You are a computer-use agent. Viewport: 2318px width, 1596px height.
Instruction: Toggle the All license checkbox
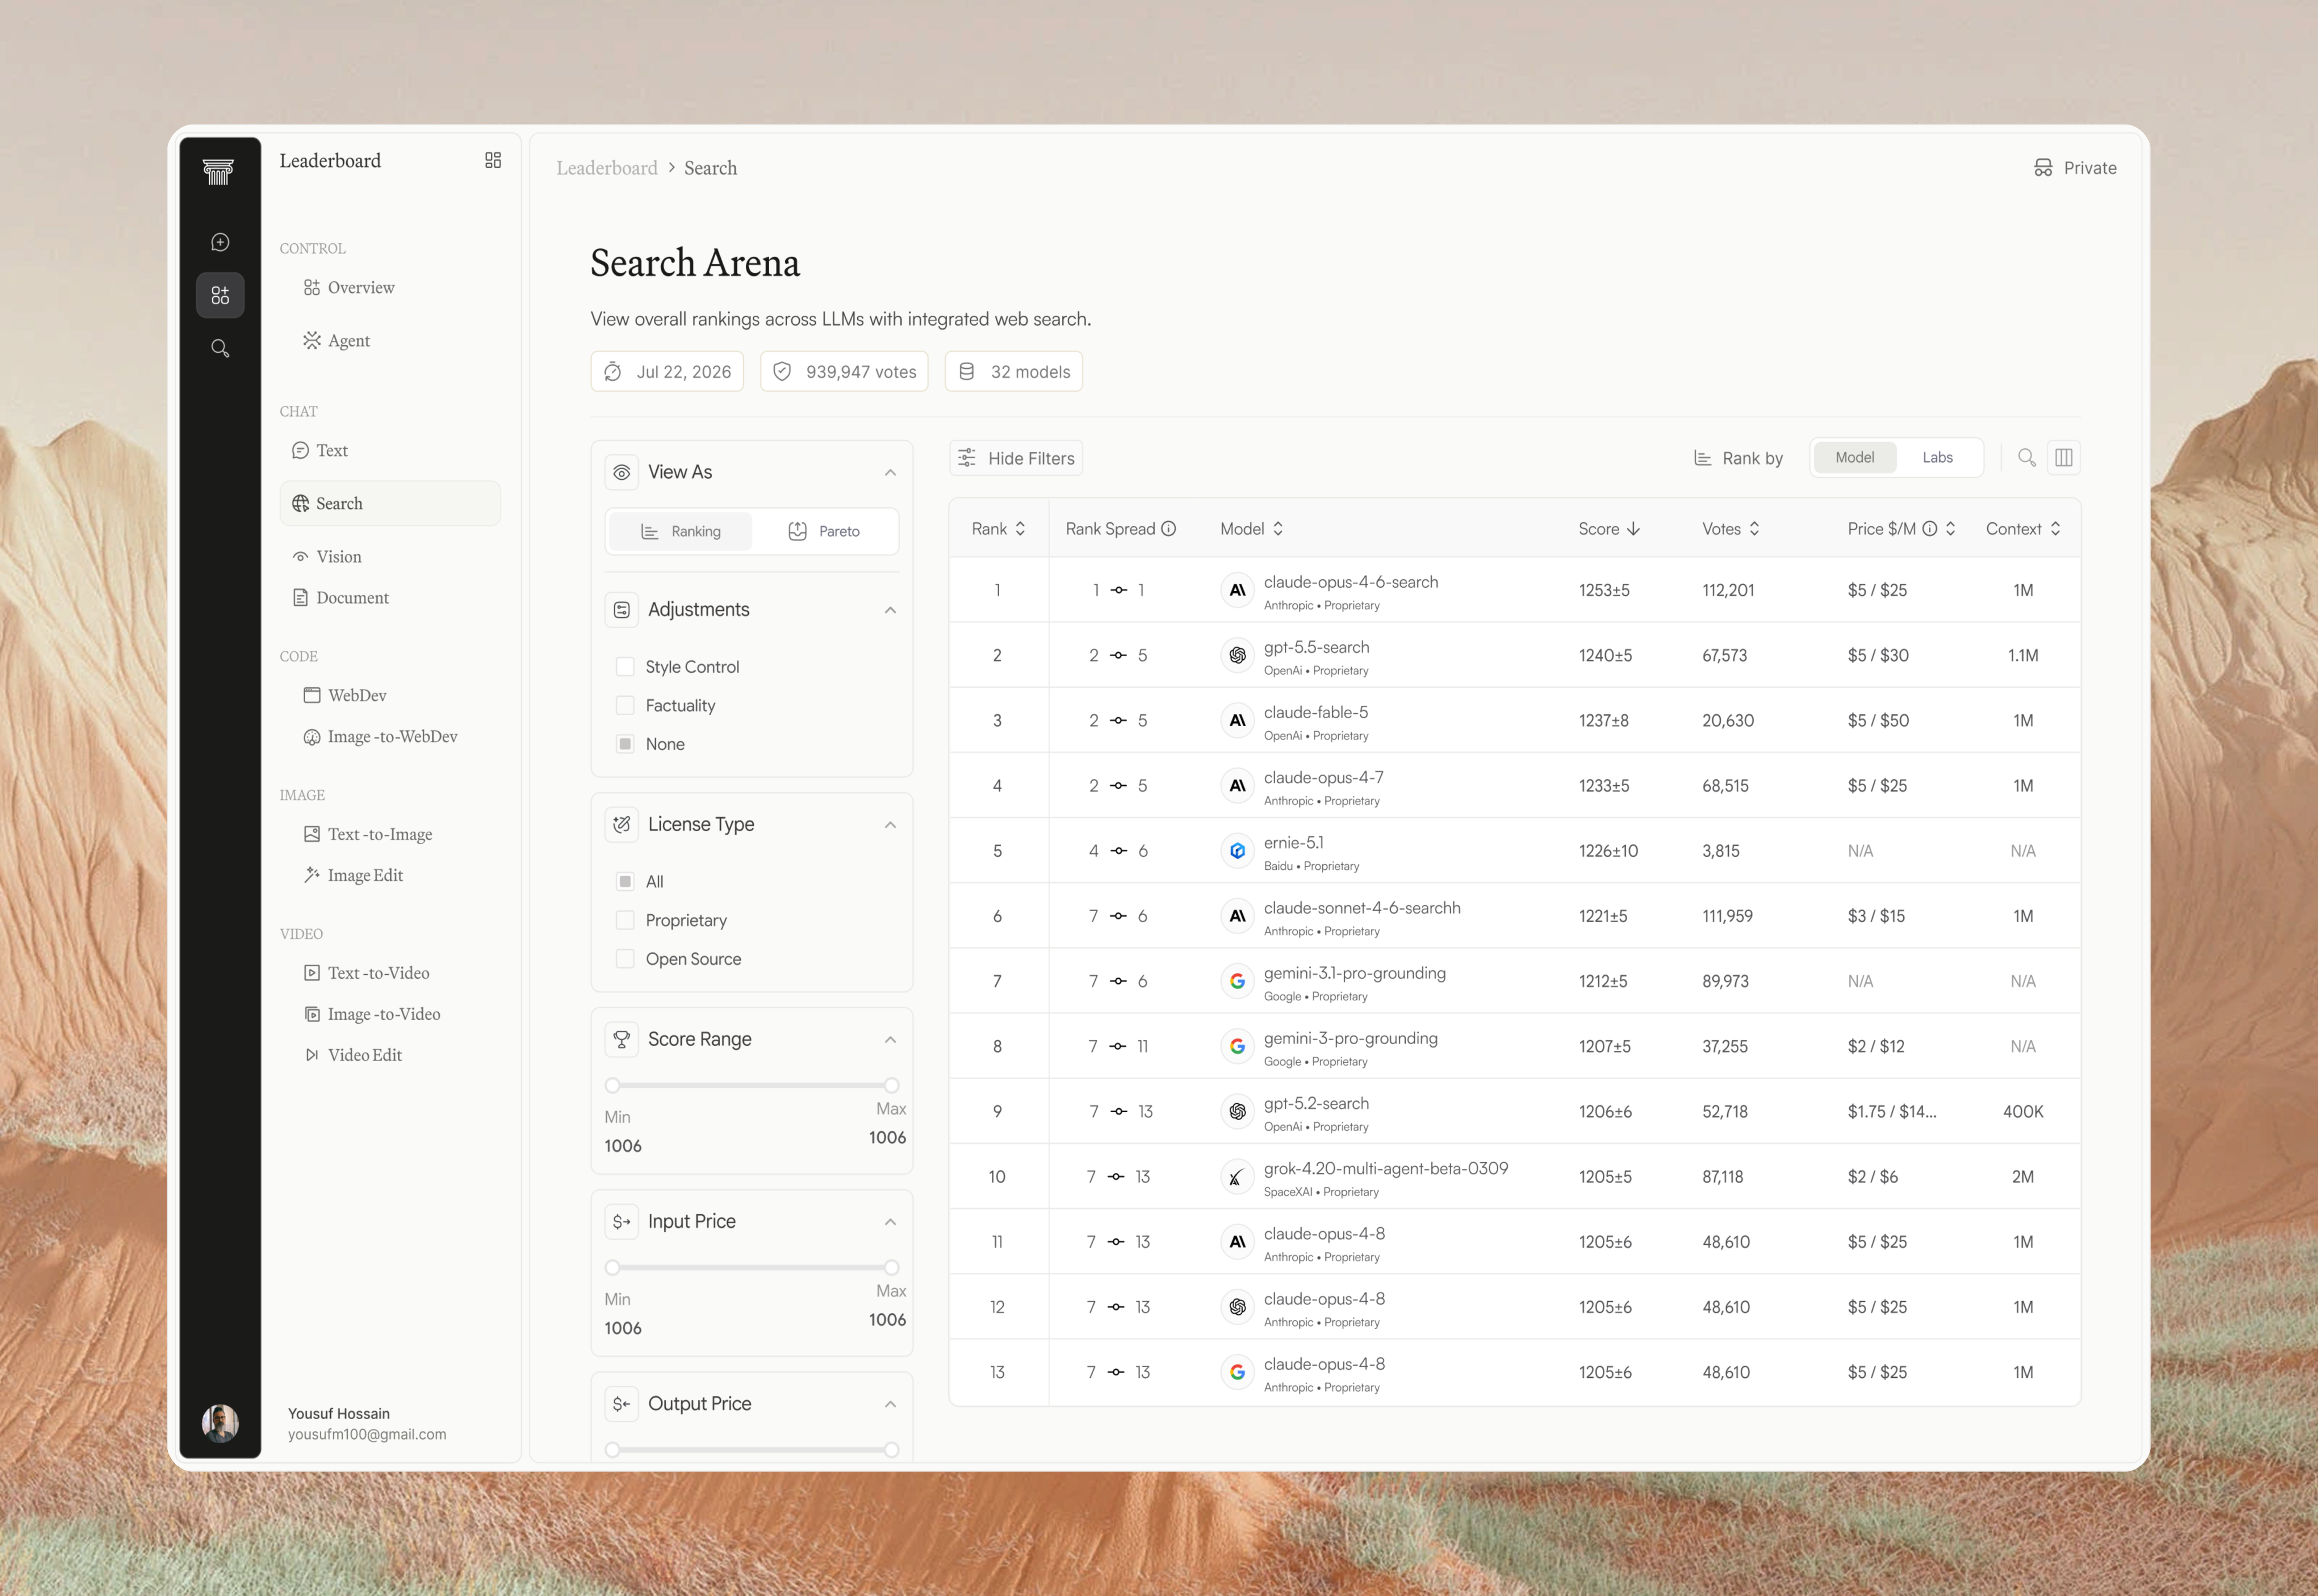click(625, 882)
